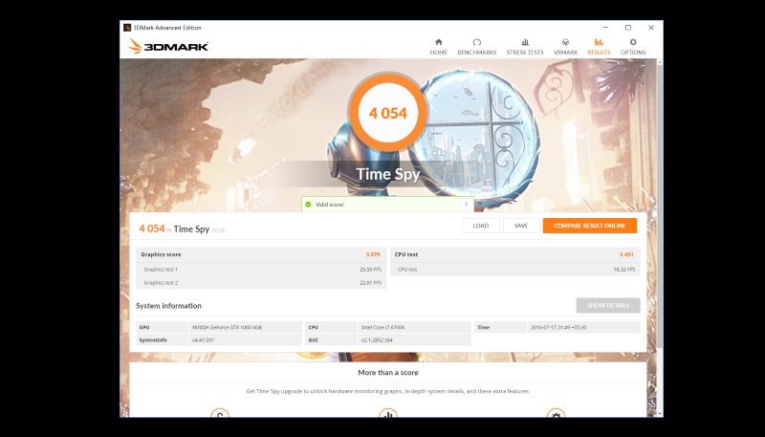The height and width of the screenshot is (437, 765).
Task: Click the green valid score checkmark
Action: [308, 205]
